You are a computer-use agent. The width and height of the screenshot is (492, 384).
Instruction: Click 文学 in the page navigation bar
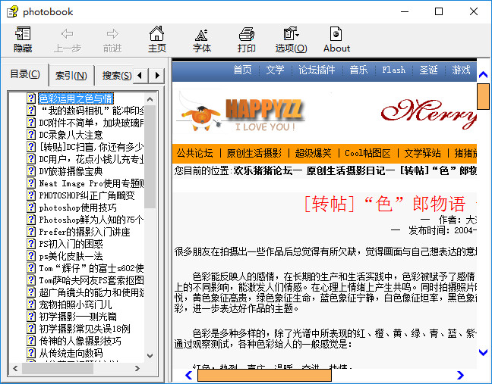click(x=275, y=70)
